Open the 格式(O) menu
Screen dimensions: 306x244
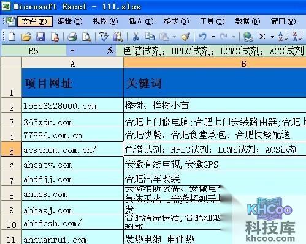(x=177, y=21)
